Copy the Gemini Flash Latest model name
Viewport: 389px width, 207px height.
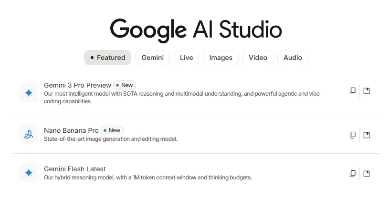pos(353,174)
